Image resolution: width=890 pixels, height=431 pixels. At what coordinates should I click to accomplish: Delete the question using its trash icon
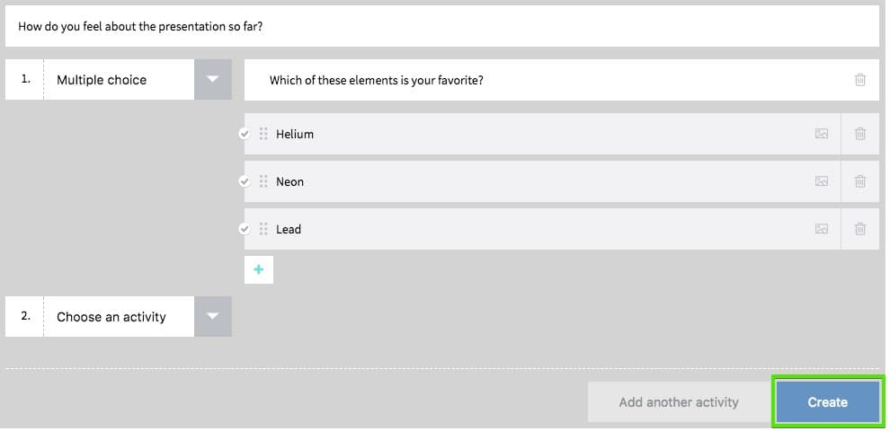860,80
